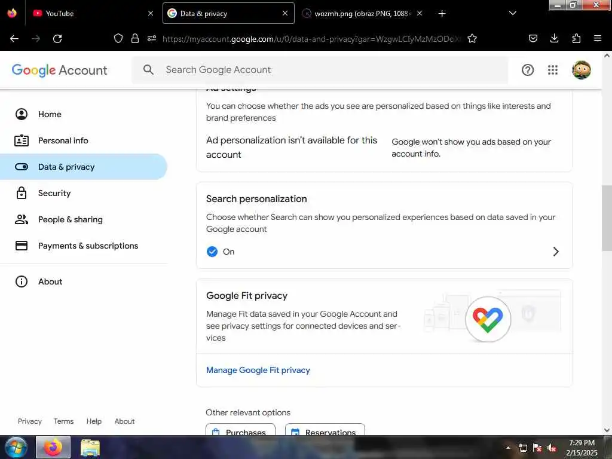Expand Search personalization with the chevron arrow

[x=556, y=252]
